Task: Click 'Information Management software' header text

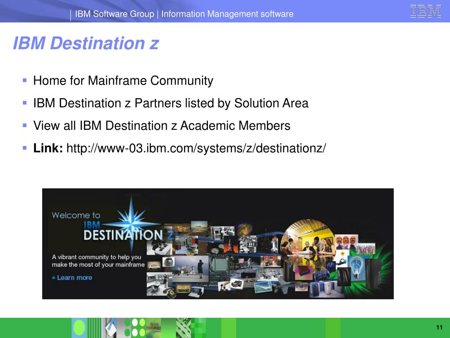Action: (x=227, y=14)
